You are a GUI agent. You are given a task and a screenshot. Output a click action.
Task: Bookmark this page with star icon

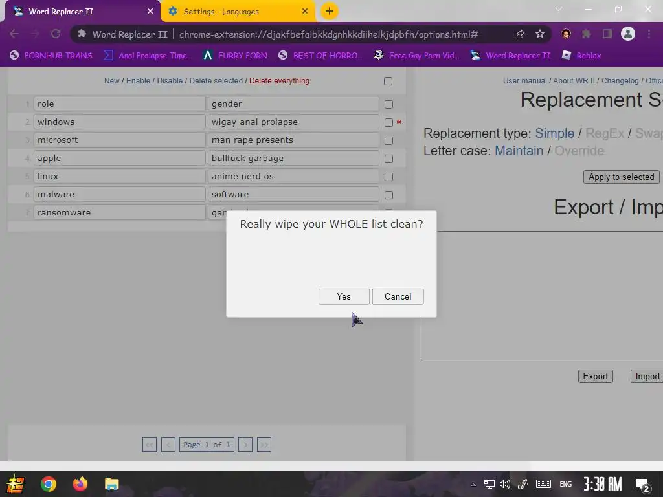539,34
